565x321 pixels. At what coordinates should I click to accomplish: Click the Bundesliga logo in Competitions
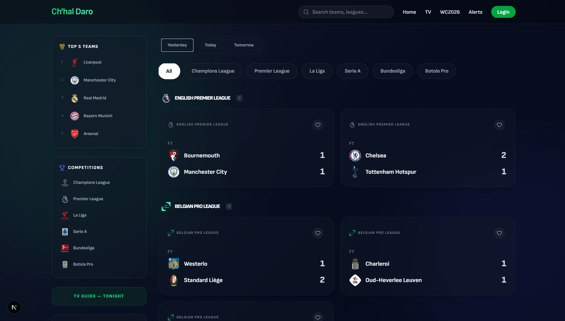(x=65, y=248)
